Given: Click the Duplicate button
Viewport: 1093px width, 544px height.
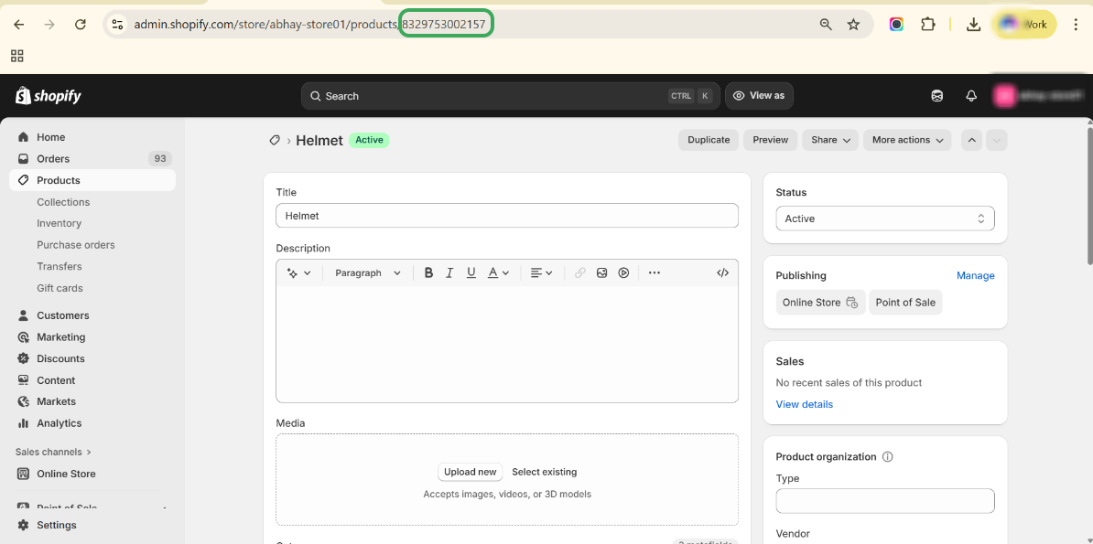Looking at the screenshot, I should (709, 140).
